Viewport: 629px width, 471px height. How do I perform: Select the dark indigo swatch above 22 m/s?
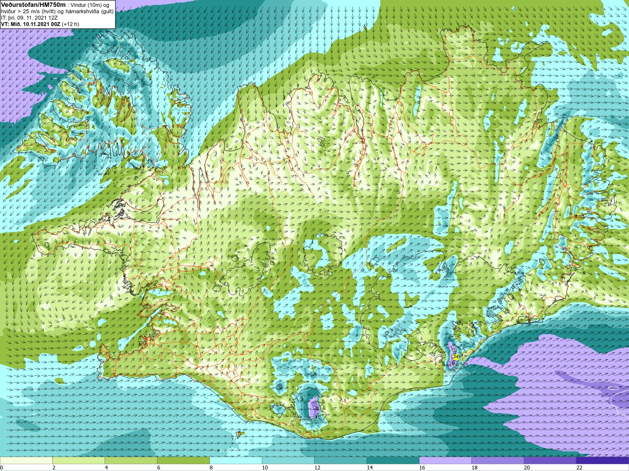602,460
